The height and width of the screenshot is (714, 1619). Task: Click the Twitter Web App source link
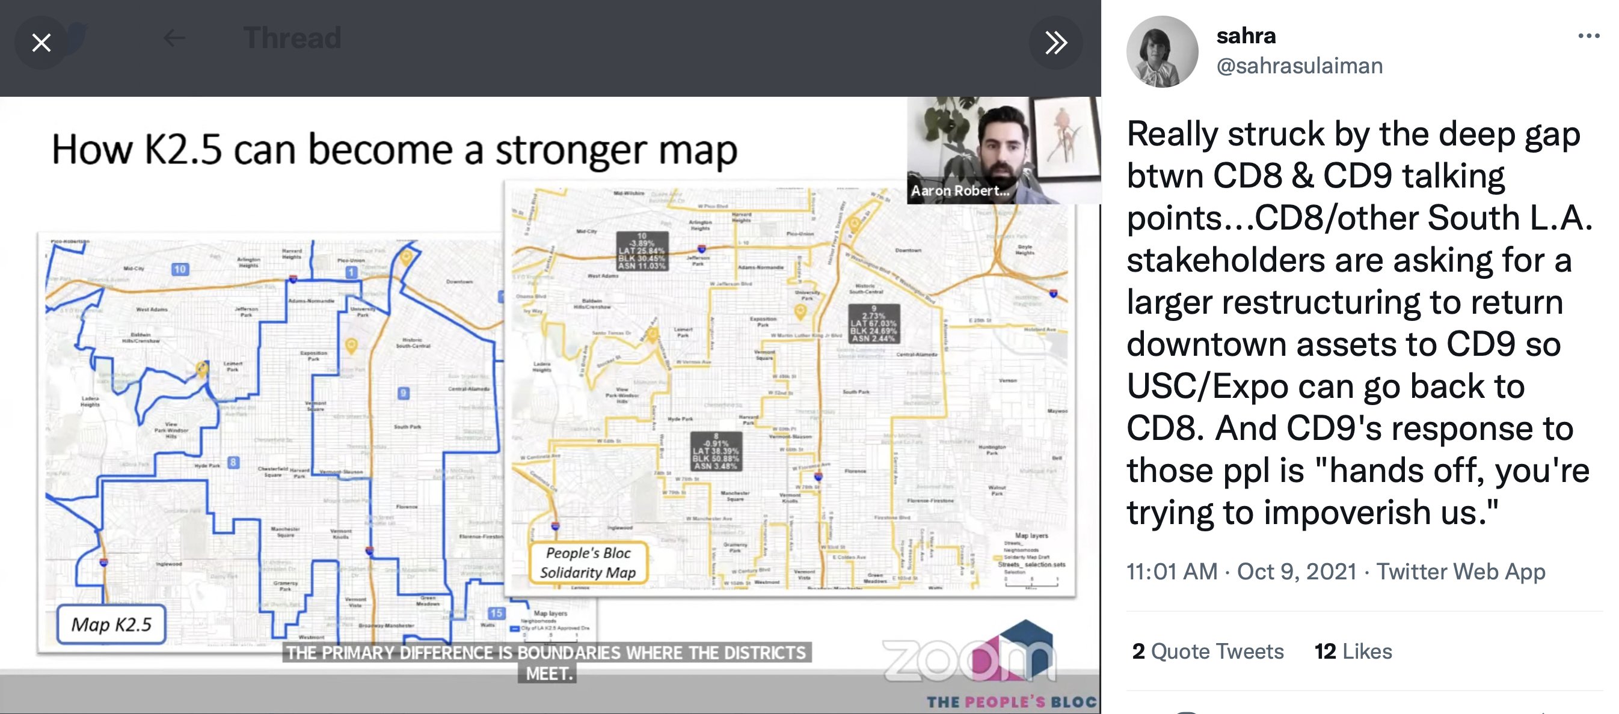[1461, 572]
